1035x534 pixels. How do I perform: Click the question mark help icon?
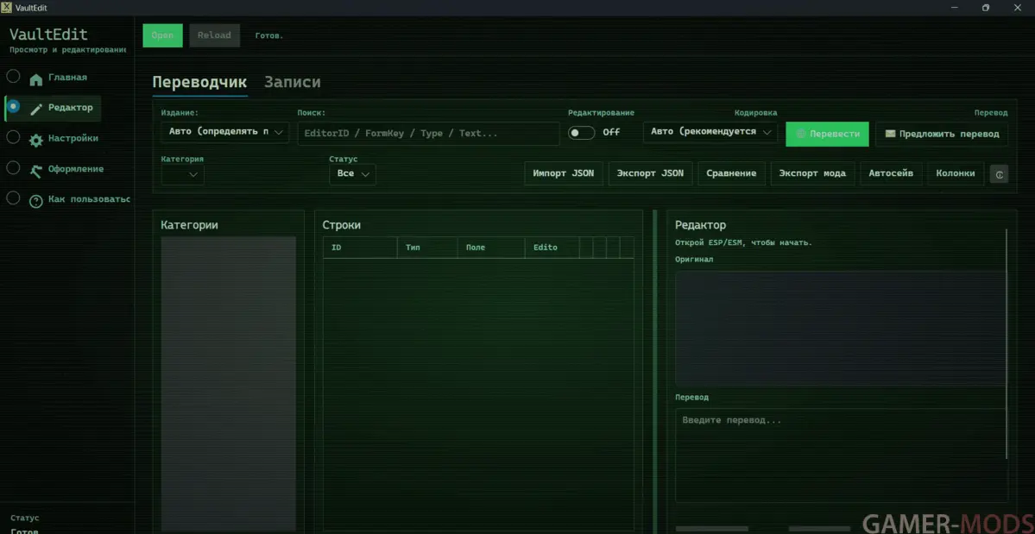click(x=35, y=201)
